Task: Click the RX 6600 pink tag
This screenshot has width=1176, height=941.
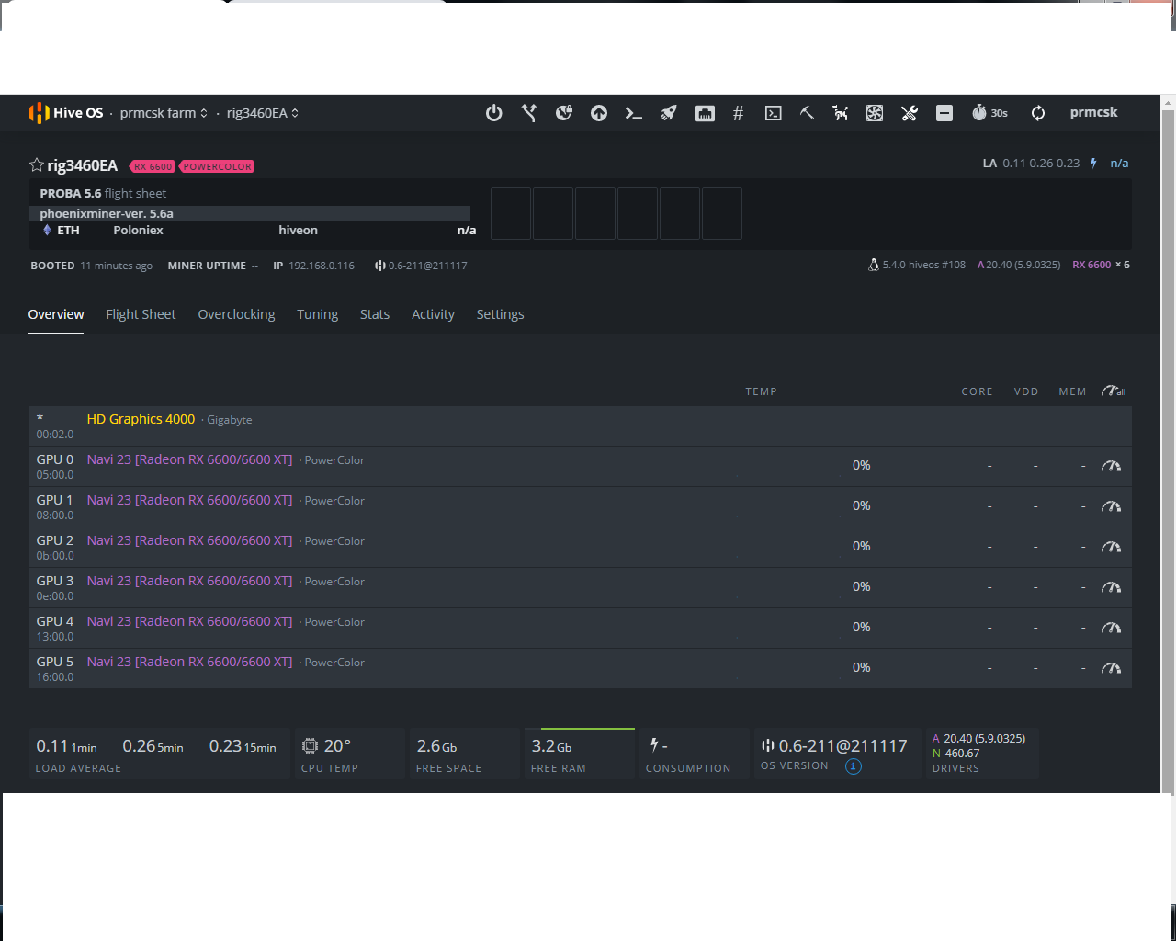Action: tap(153, 166)
